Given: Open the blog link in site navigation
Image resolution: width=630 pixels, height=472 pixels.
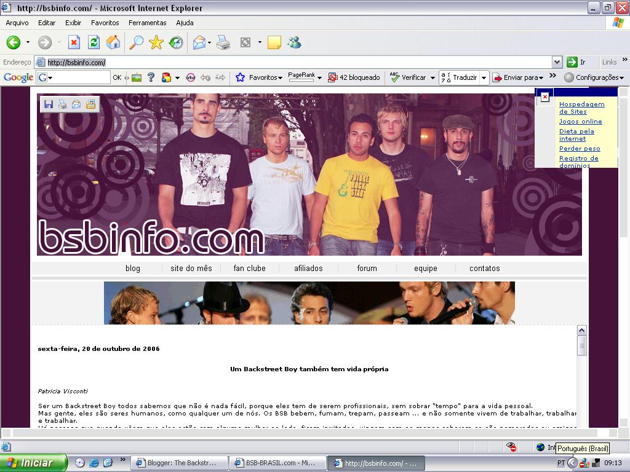Looking at the screenshot, I should 133,268.
